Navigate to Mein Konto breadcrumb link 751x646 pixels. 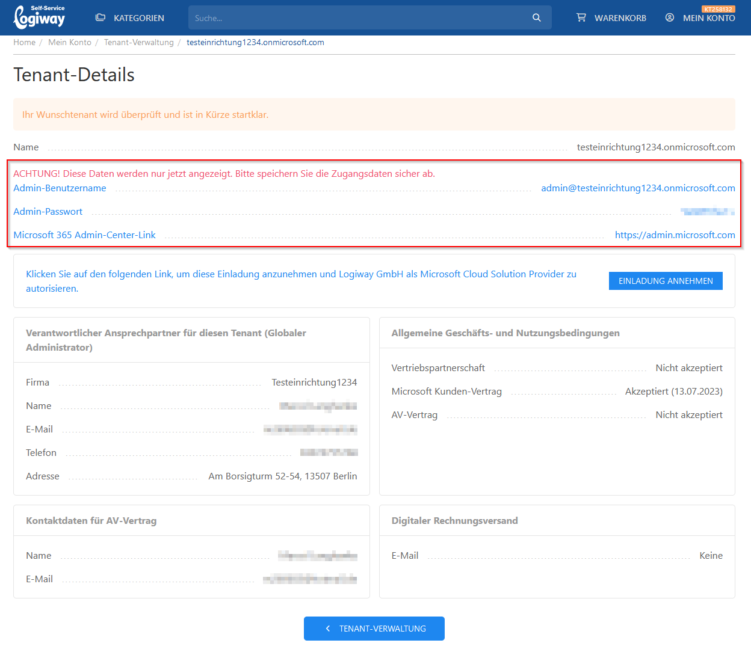click(x=70, y=42)
